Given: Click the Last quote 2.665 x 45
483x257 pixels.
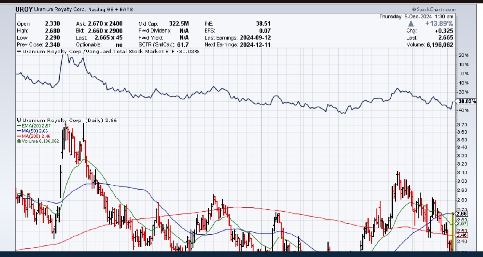Looking at the screenshot, I should 109,37.
